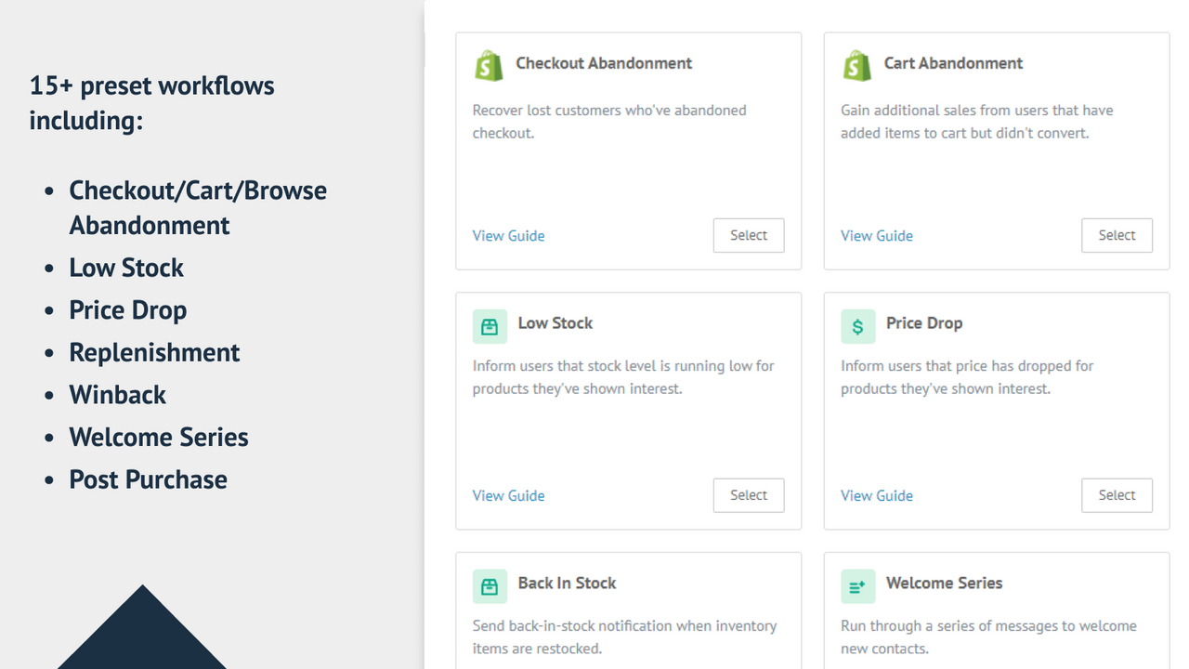Click the Shopify bag icon on Checkout Abandonment
Image resolution: width=1189 pixels, height=669 pixels.
tap(490, 65)
